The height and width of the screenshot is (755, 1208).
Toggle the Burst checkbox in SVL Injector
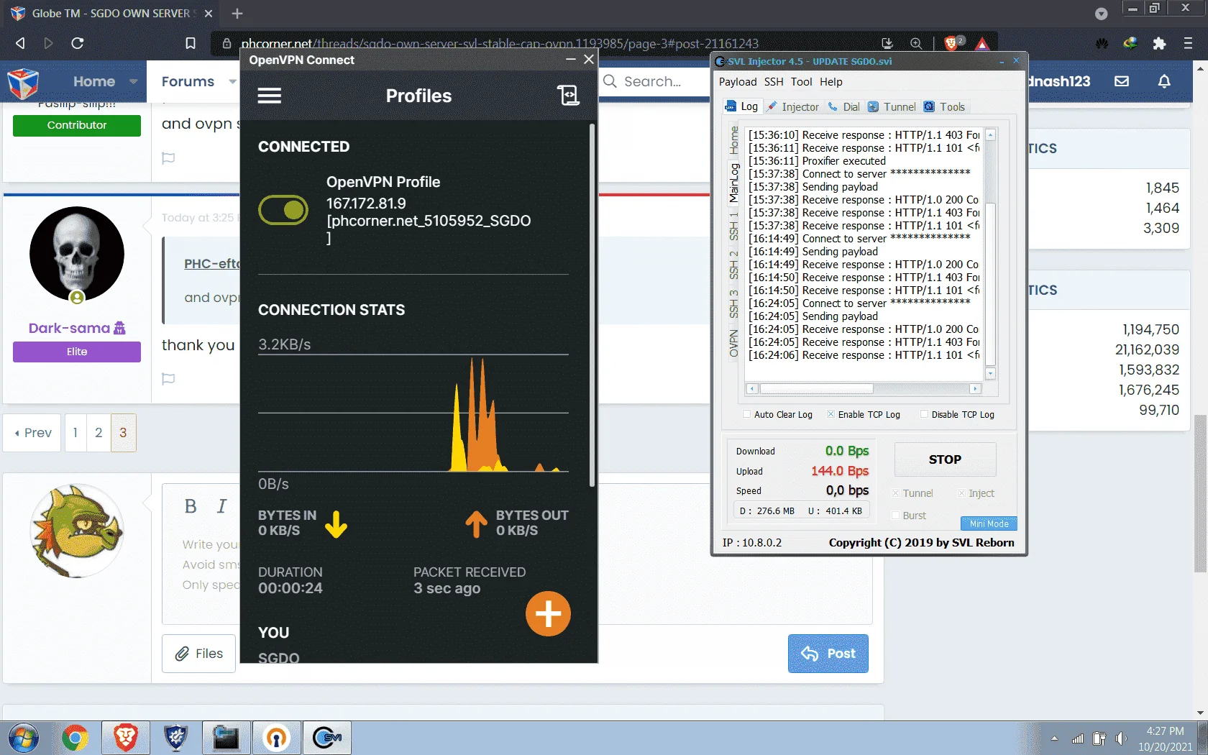pos(895,516)
